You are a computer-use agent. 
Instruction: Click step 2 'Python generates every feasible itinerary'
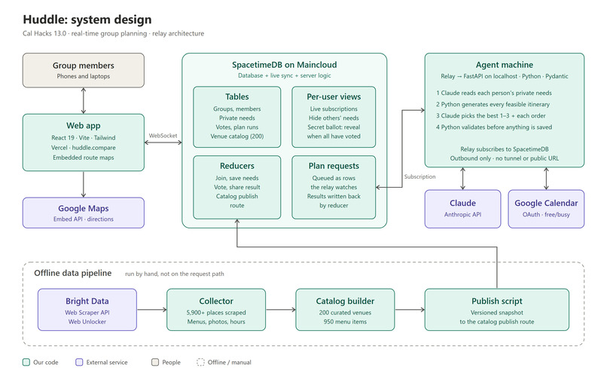[x=493, y=104]
